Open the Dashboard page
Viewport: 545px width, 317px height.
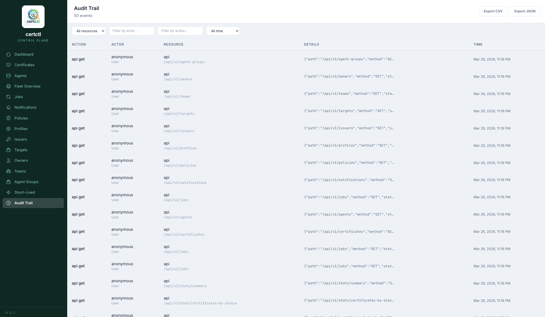[33, 54]
